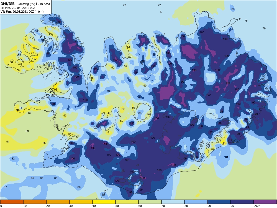277x208 pixels.
Task: Click the humidity value 96 in Westfjords
Action: pyautogui.click(x=48, y=53)
